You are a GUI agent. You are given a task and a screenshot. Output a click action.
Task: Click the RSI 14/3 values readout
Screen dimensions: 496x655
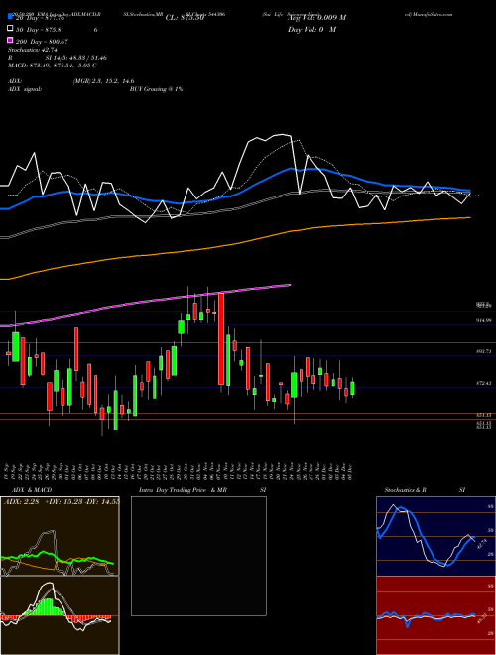pos(76,58)
